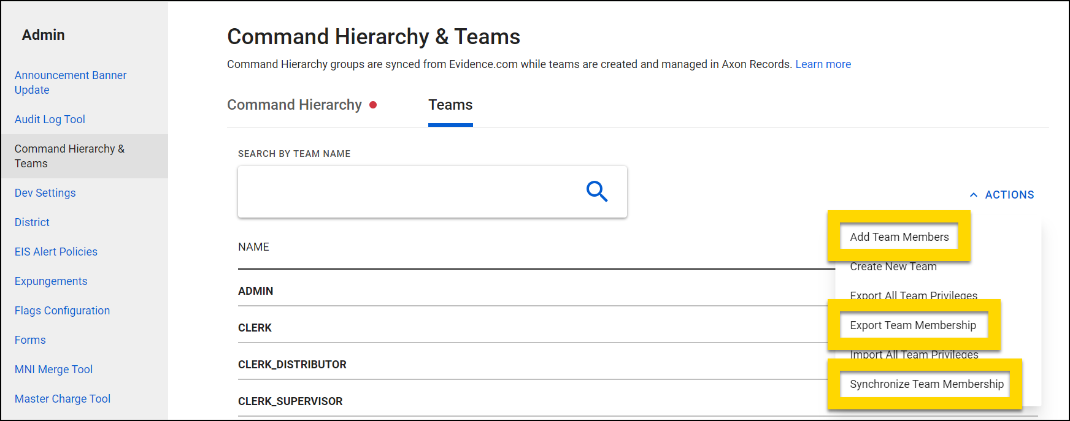Image resolution: width=1070 pixels, height=421 pixels.
Task: Choose Export All Team Privileges
Action: click(x=914, y=295)
